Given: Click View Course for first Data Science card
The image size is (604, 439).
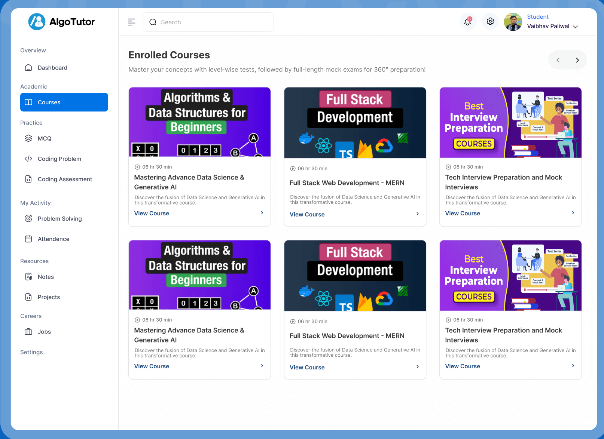Looking at the screenshot, I should click(x=152, y=213).
